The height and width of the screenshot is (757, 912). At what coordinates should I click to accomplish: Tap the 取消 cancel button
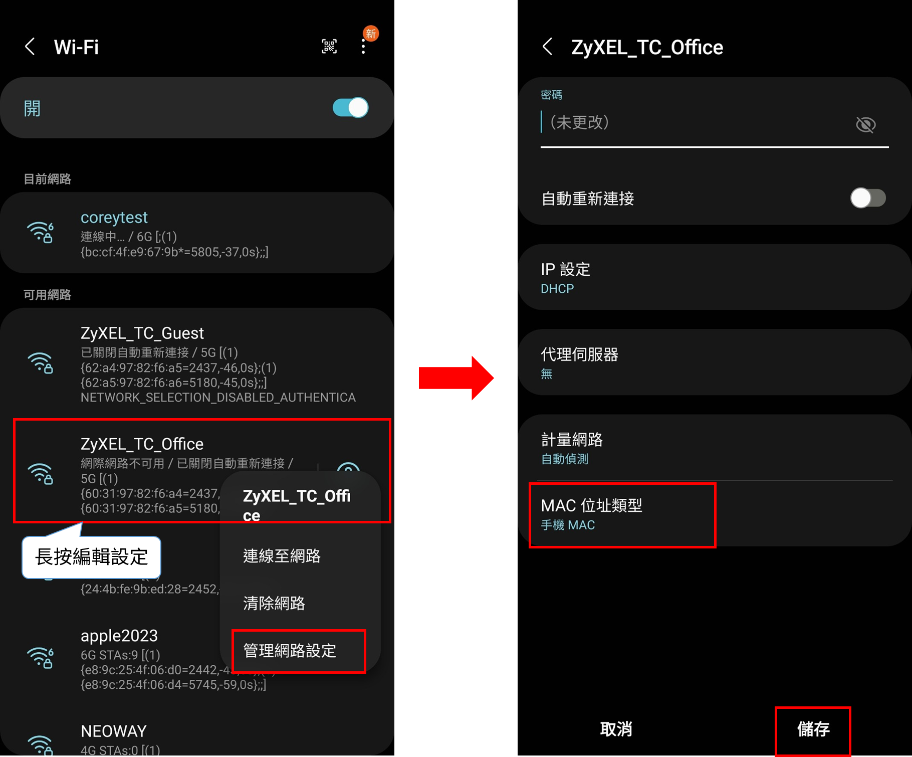tap(616, 729)
